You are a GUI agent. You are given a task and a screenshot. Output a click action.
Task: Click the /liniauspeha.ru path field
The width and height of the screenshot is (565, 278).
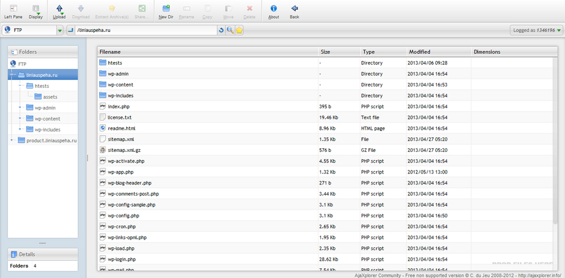[x=146, y=31]
